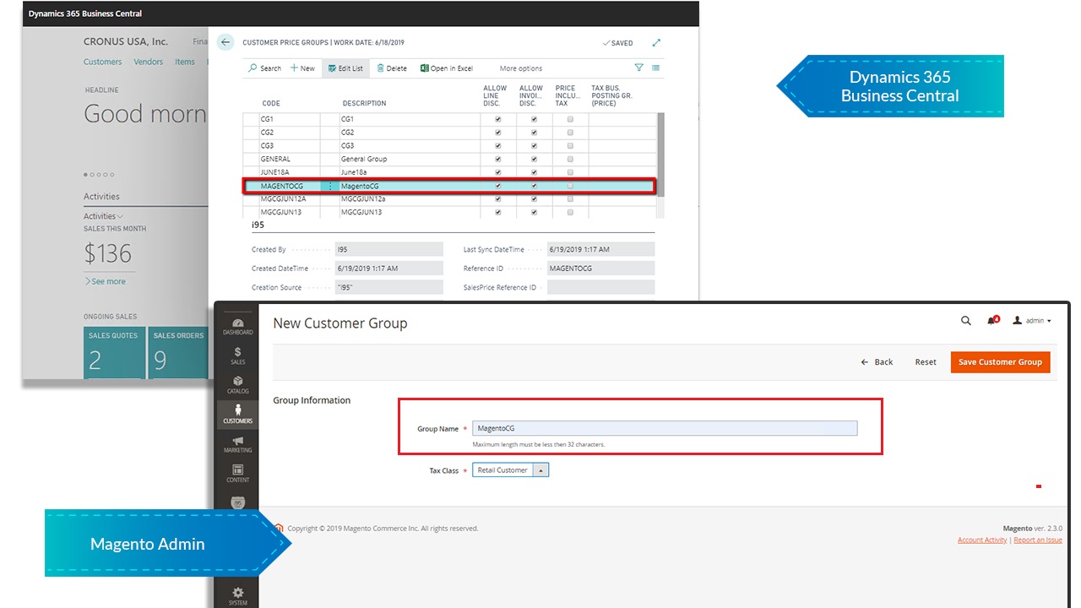The height and width of the screenshot is (608, 1081).
Task: Open the Sales Quotes tile
Action: 114,352
